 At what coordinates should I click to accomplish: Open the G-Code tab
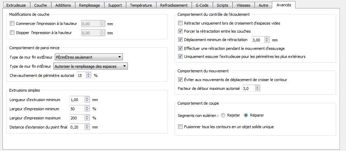tap(202, 5)
